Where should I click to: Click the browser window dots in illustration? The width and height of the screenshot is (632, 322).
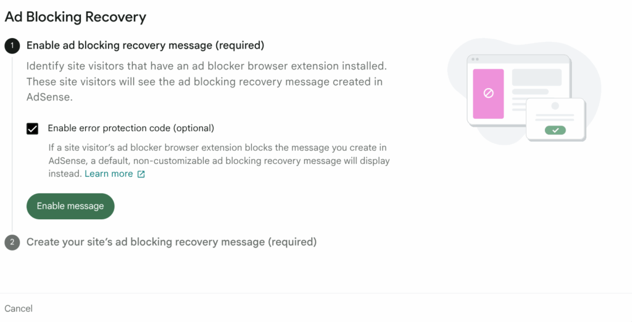(x=475, y=60)
